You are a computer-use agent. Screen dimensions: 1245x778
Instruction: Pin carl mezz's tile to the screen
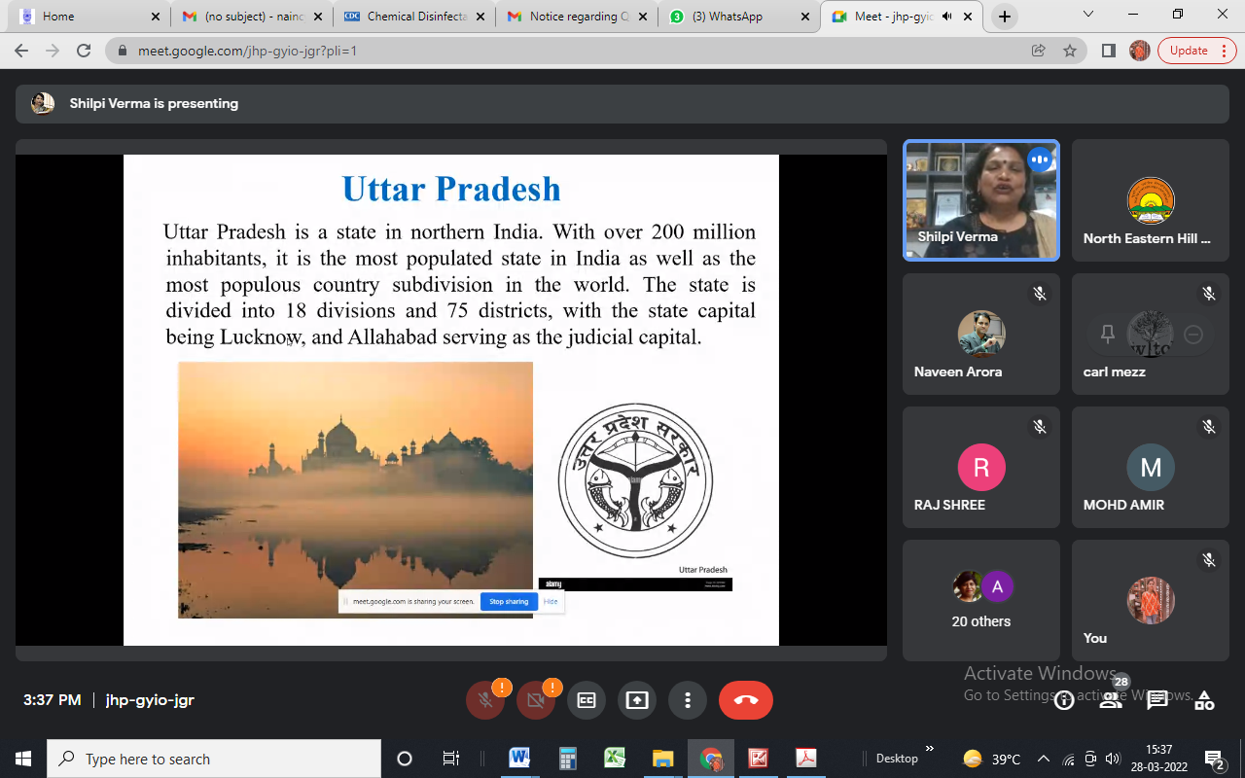tap(1107, 335)
